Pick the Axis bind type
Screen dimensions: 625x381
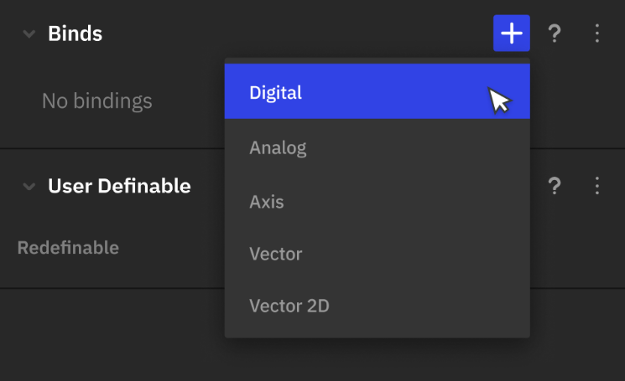(x=377, y=202)
